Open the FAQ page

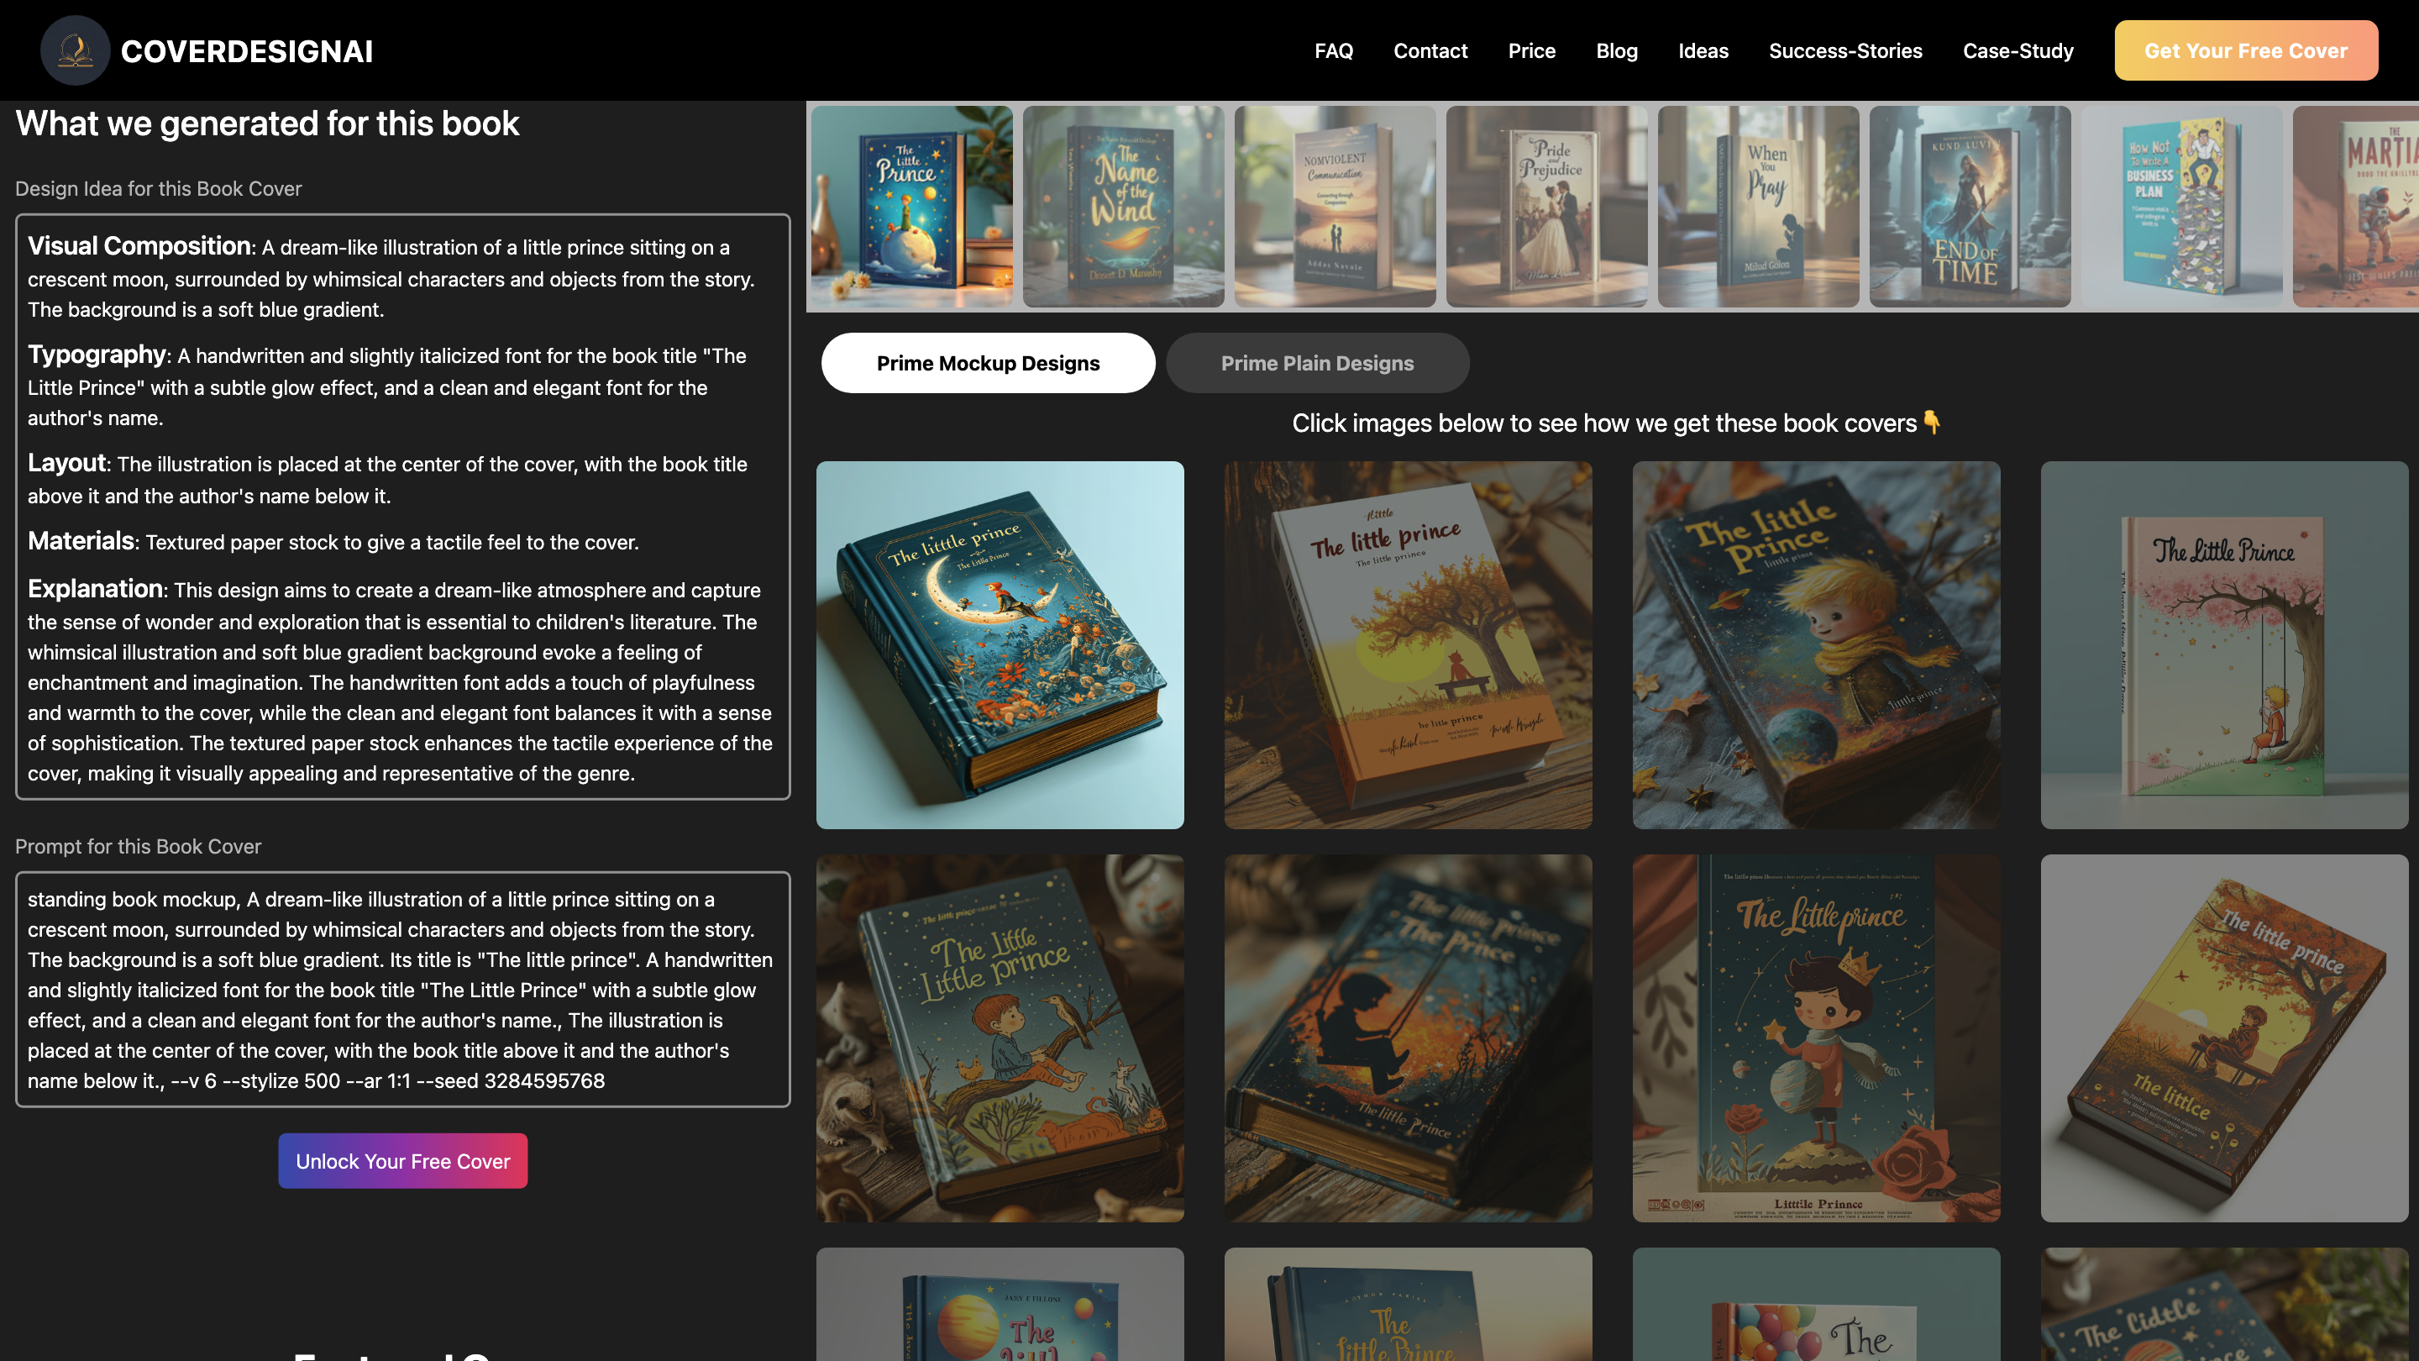pyautogui.click(x=1332, y=50)
